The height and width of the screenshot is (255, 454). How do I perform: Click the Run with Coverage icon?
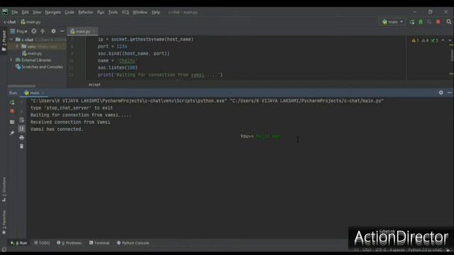(429, 22)
